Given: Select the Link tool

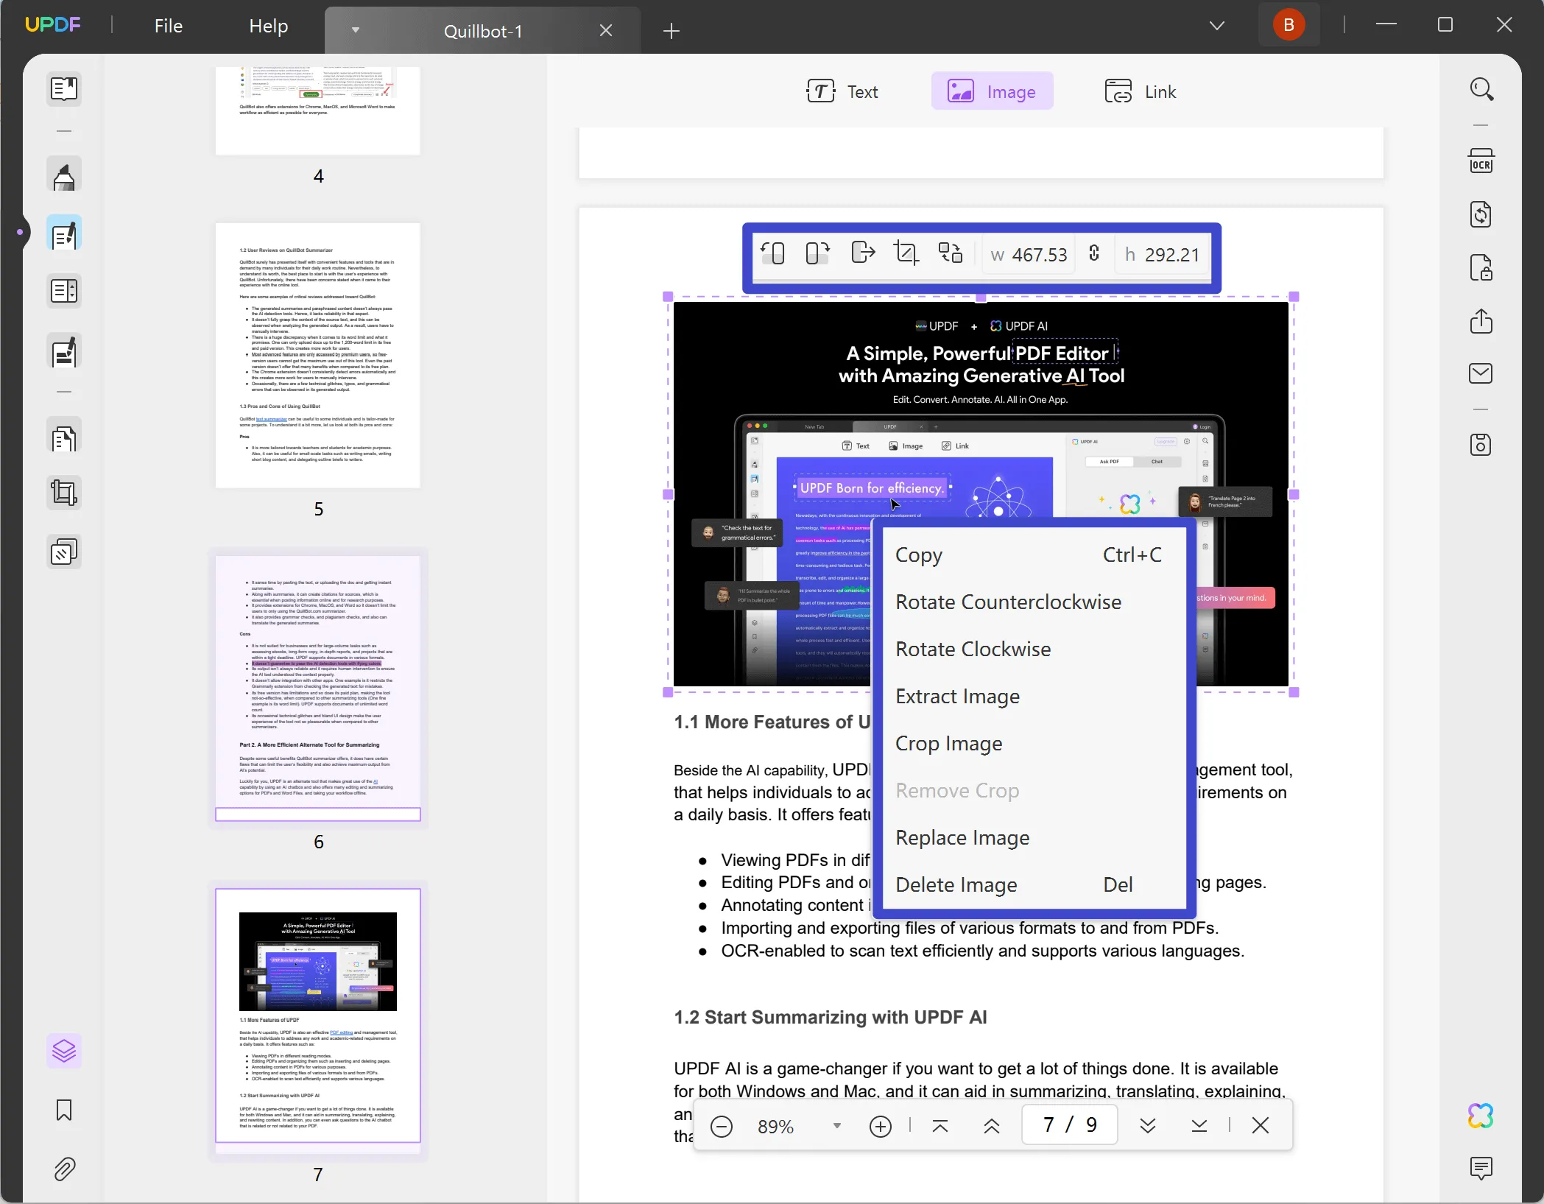Looking at the screenshot, I should 1142,91.
